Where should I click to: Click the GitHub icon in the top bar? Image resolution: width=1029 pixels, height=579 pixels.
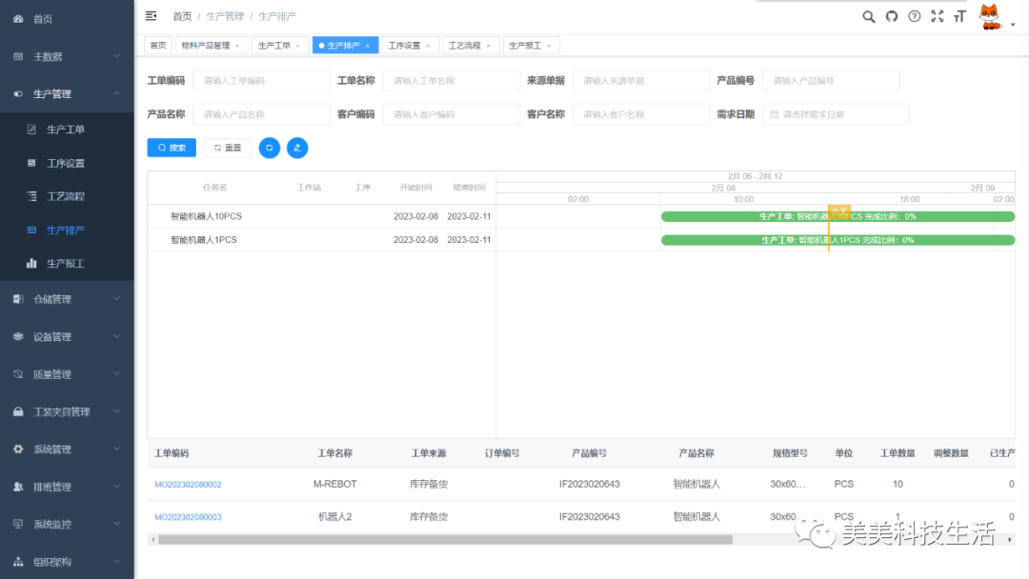point(891,16)
